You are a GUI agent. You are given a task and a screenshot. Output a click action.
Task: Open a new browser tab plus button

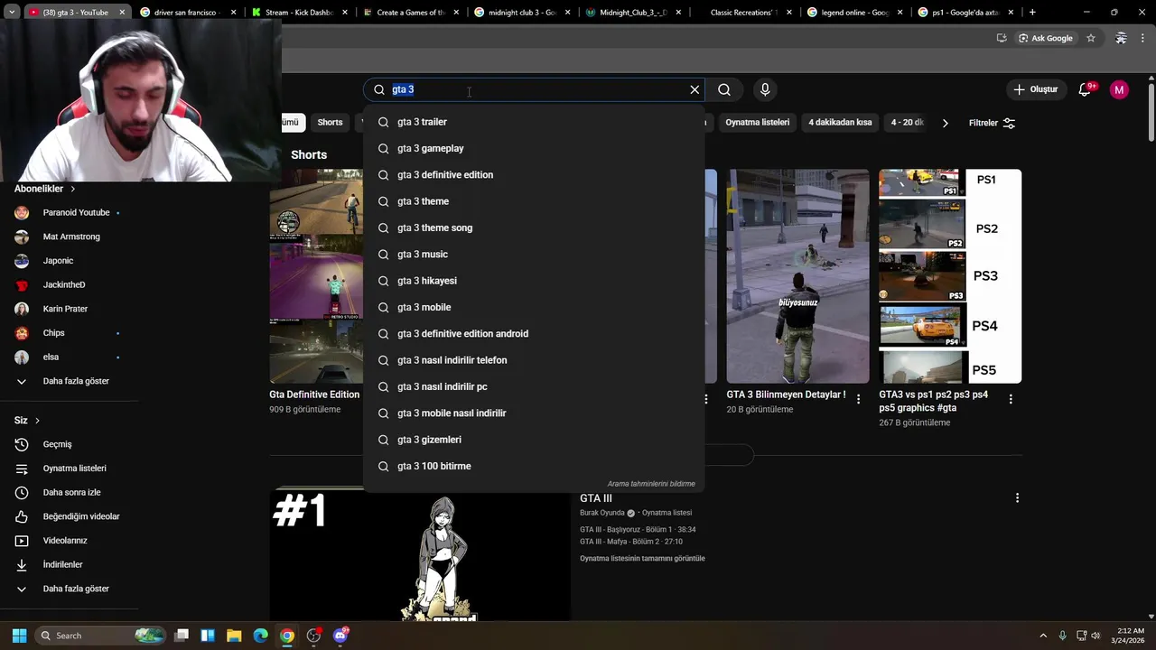point(1032,13)
